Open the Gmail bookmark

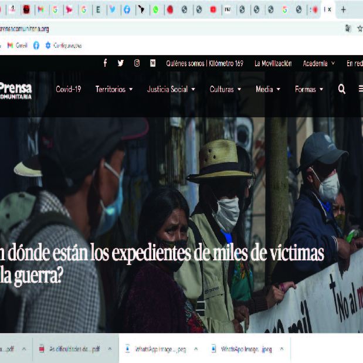pyautogui.click(x=17, y=45)
